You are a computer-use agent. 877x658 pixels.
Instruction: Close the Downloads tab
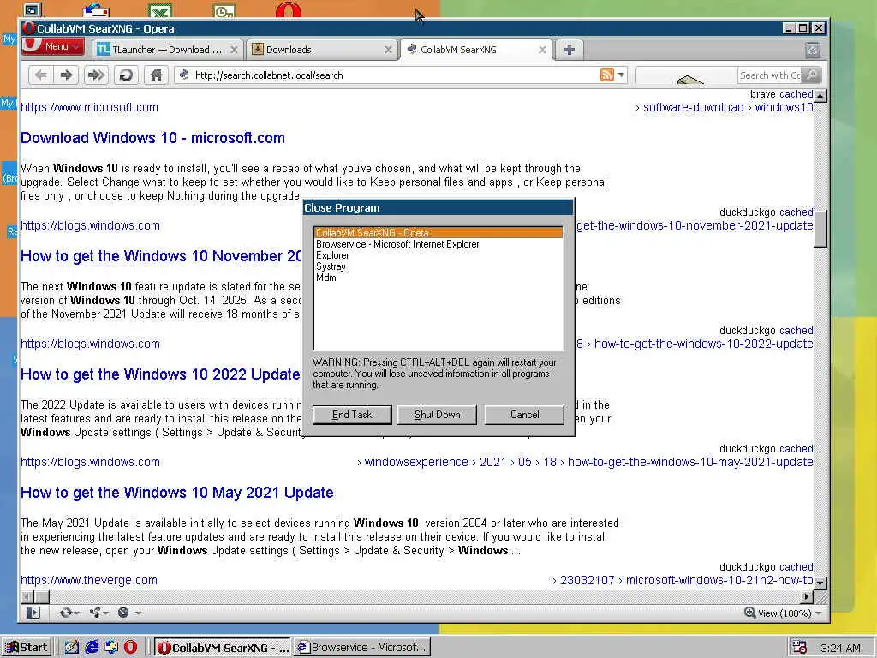point(388,50)
